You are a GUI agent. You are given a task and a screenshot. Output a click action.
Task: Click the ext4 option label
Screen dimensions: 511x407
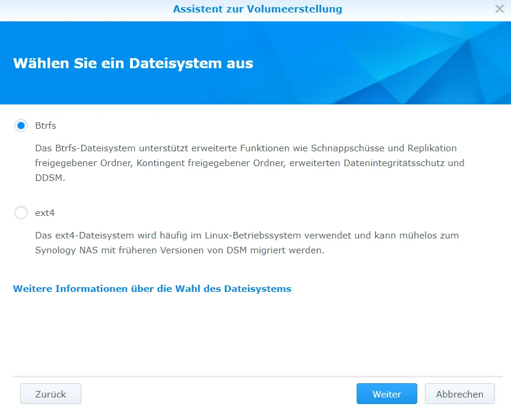point(45,213)
